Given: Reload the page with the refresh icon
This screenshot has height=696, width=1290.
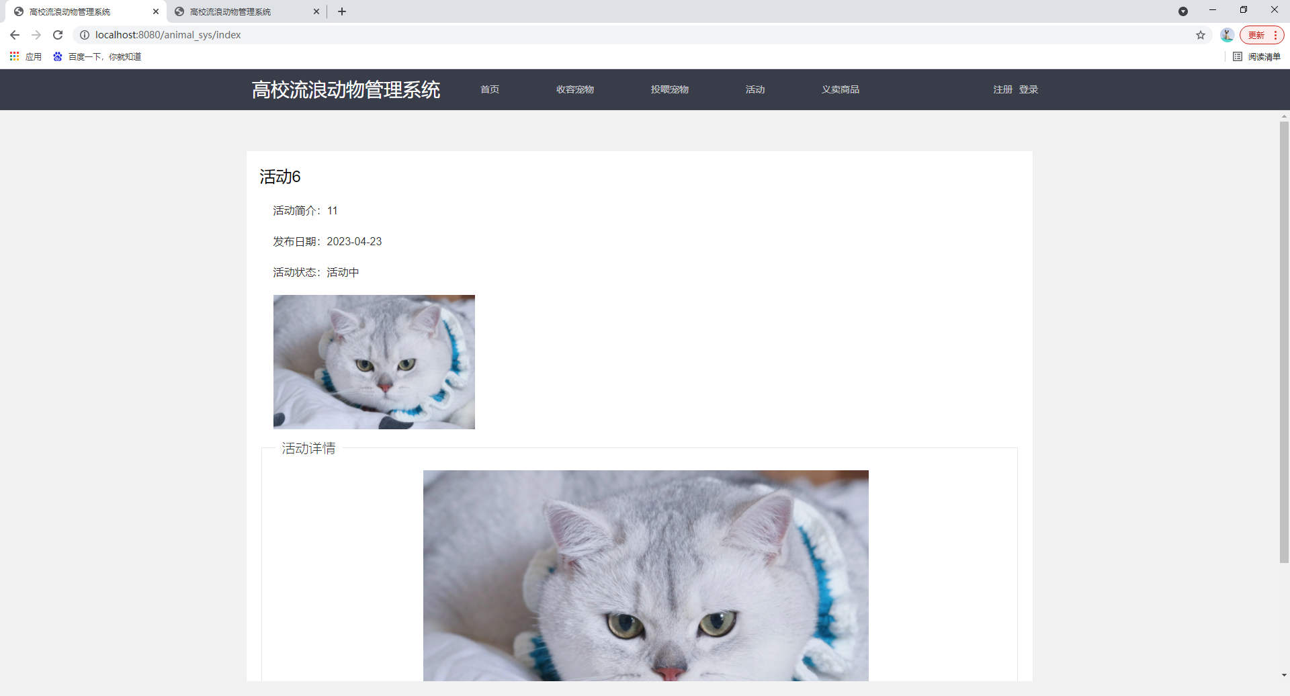Looking at the screenshot, I should pyautogui.click(x=58, y=35).
